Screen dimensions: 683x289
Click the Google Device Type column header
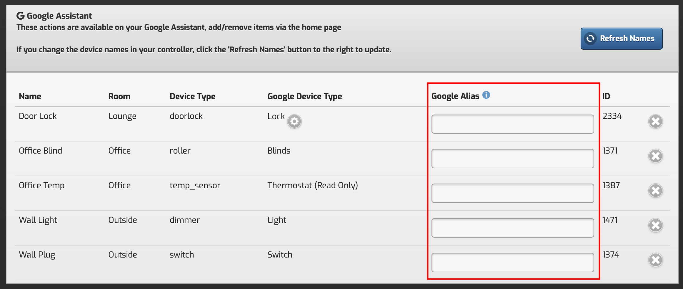point(304,96)
